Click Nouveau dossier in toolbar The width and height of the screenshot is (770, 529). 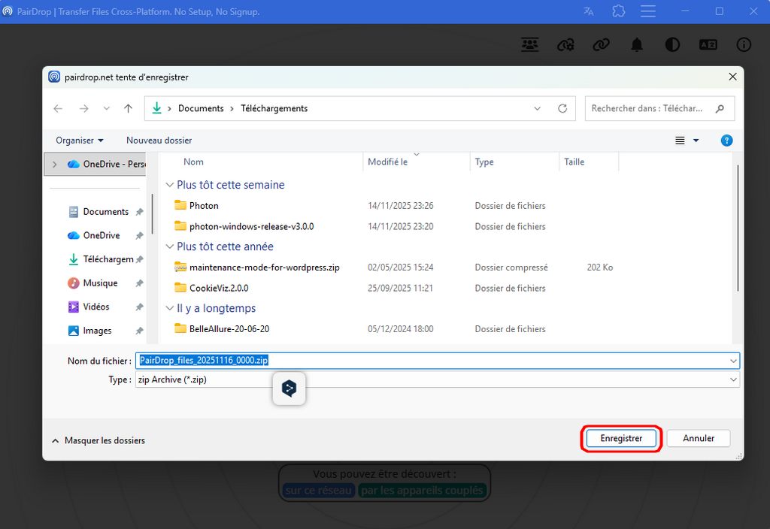159,141
